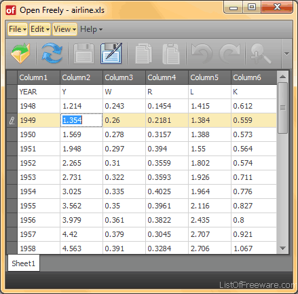Click the undo arrow icon
298x294 pixels.
coord(202,54)
